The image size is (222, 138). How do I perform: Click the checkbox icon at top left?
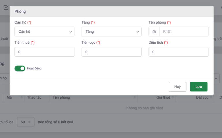point(6,8)
